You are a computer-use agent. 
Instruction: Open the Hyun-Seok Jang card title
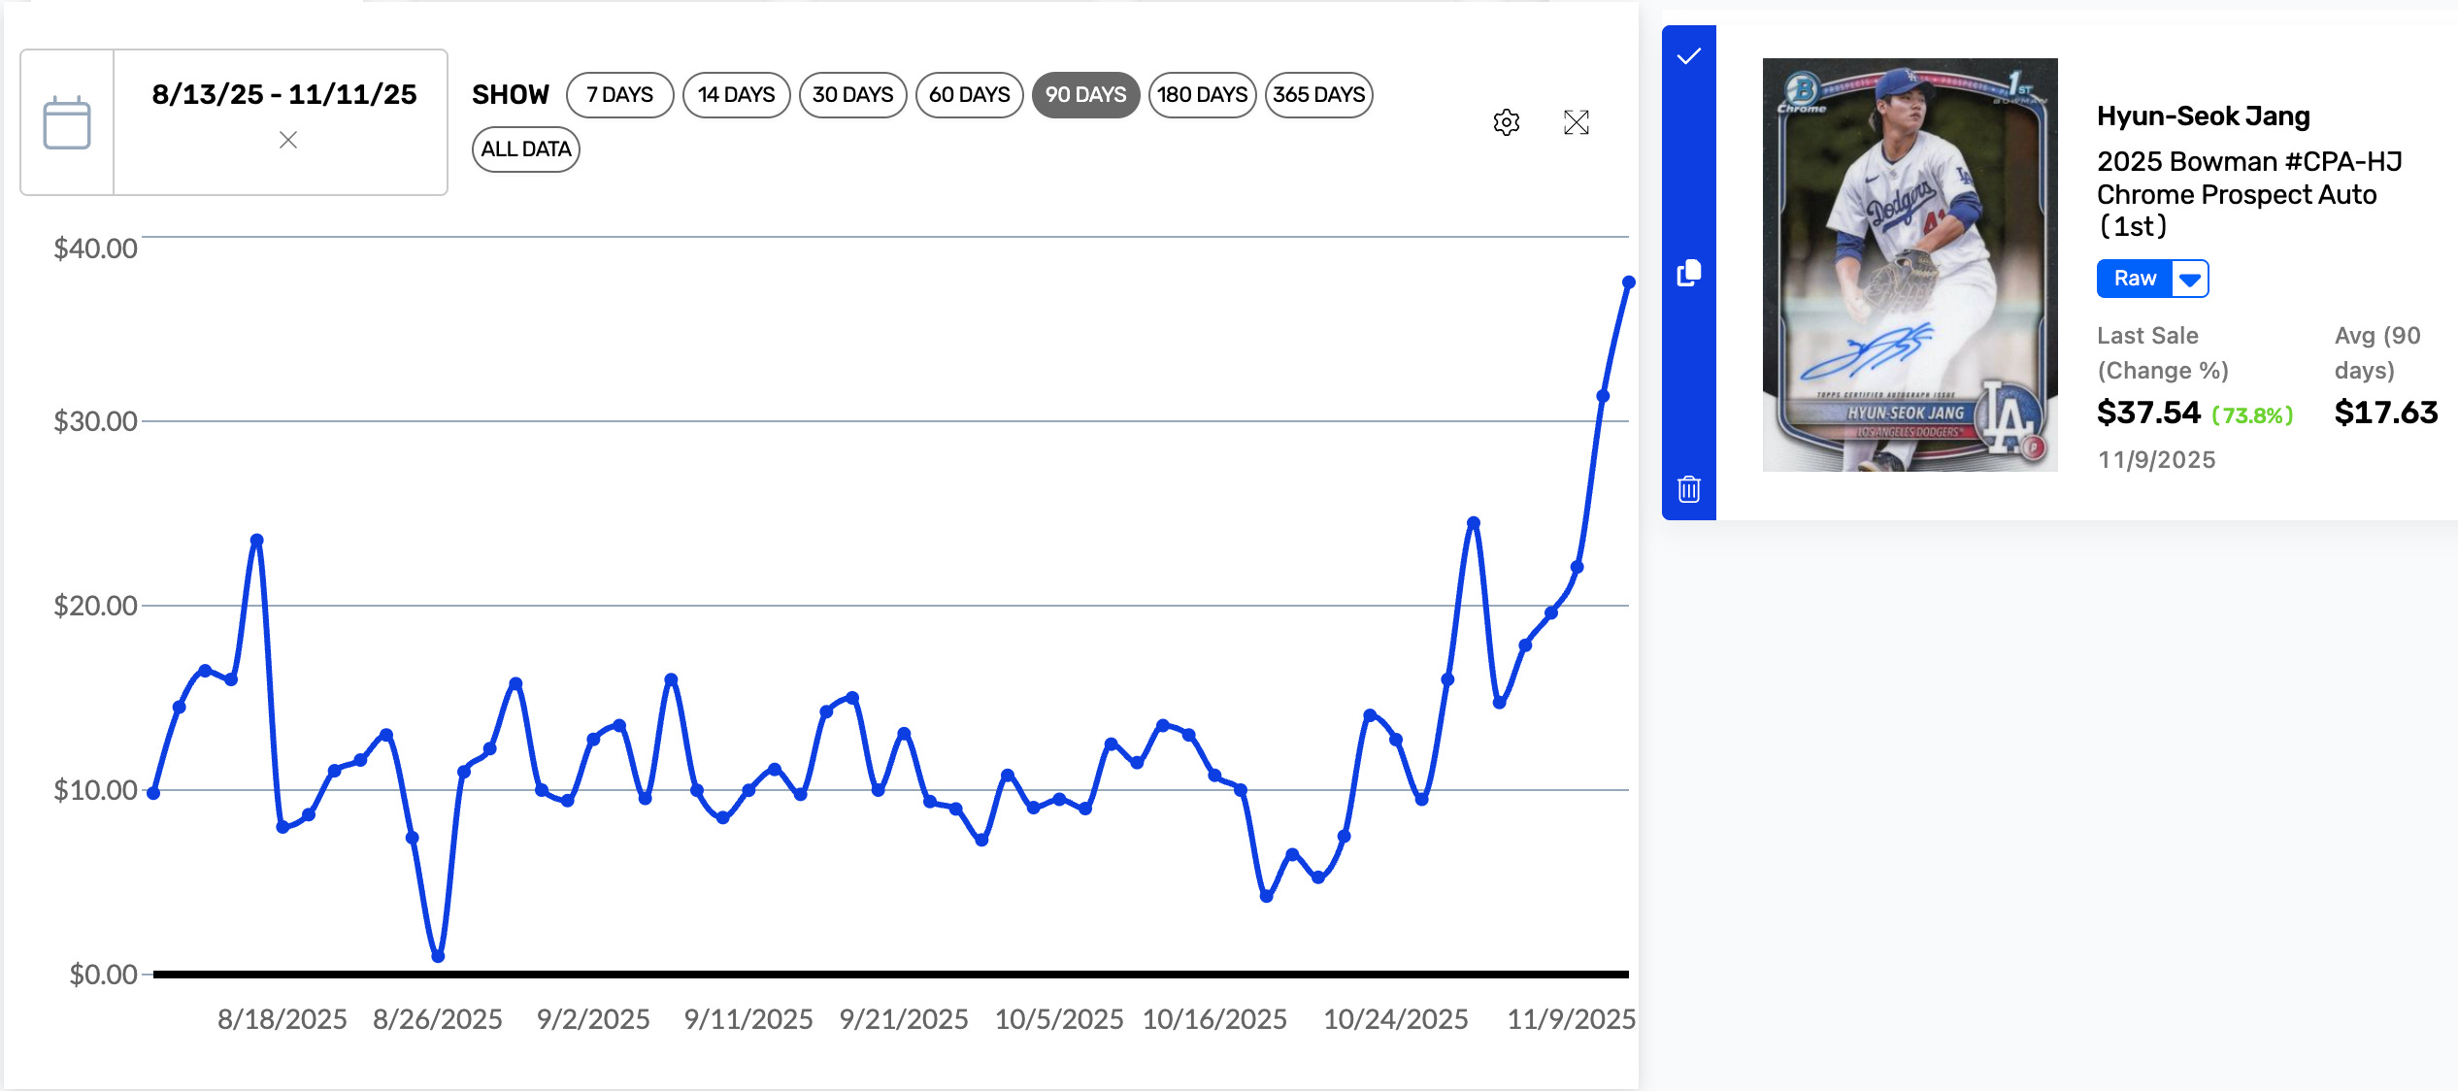pyautogui.click(x=2203, y=116)
